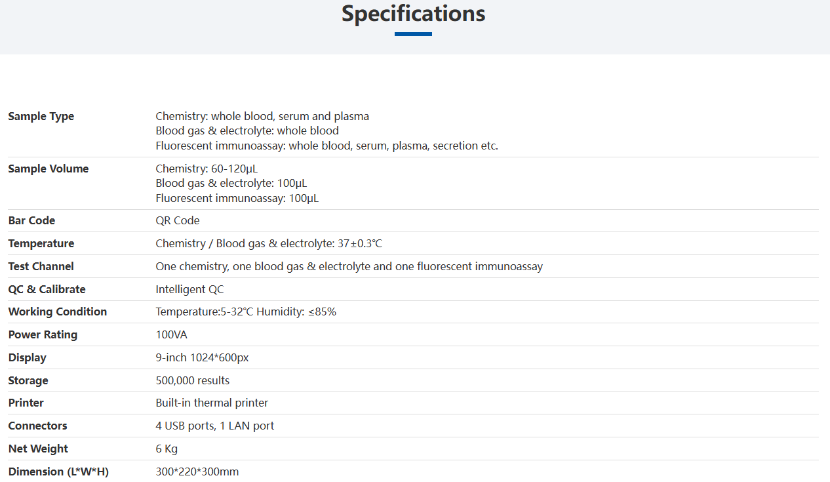Viewport: 830px width, 482px height.
Task: Click the Temperature row label
Action: tap(41, 243)
